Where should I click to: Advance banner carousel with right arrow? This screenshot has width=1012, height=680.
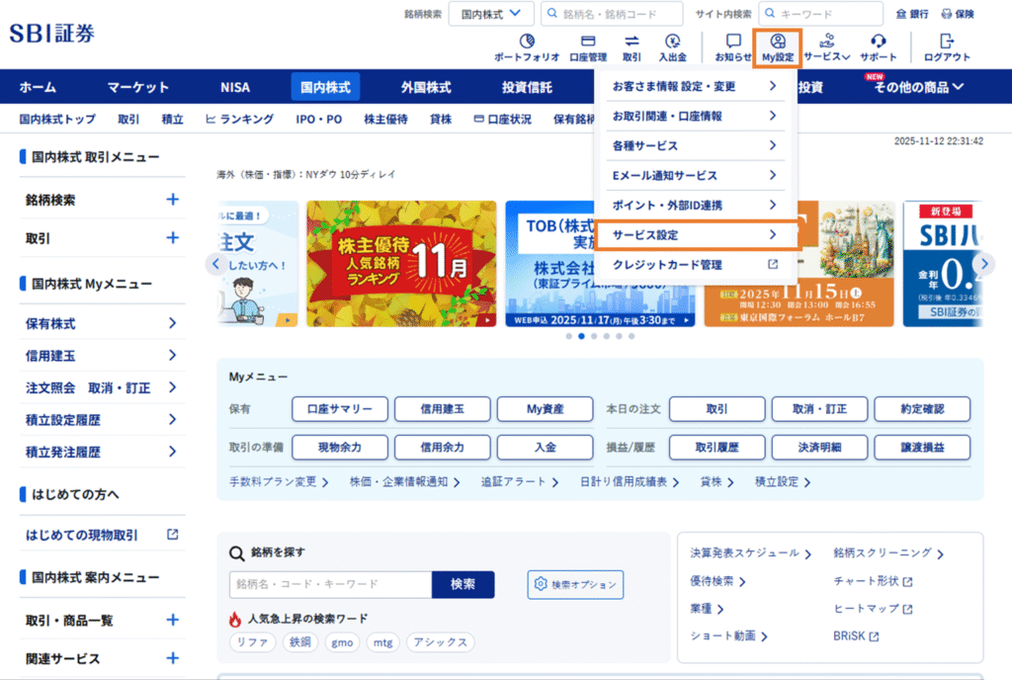[x=983, y=264]
